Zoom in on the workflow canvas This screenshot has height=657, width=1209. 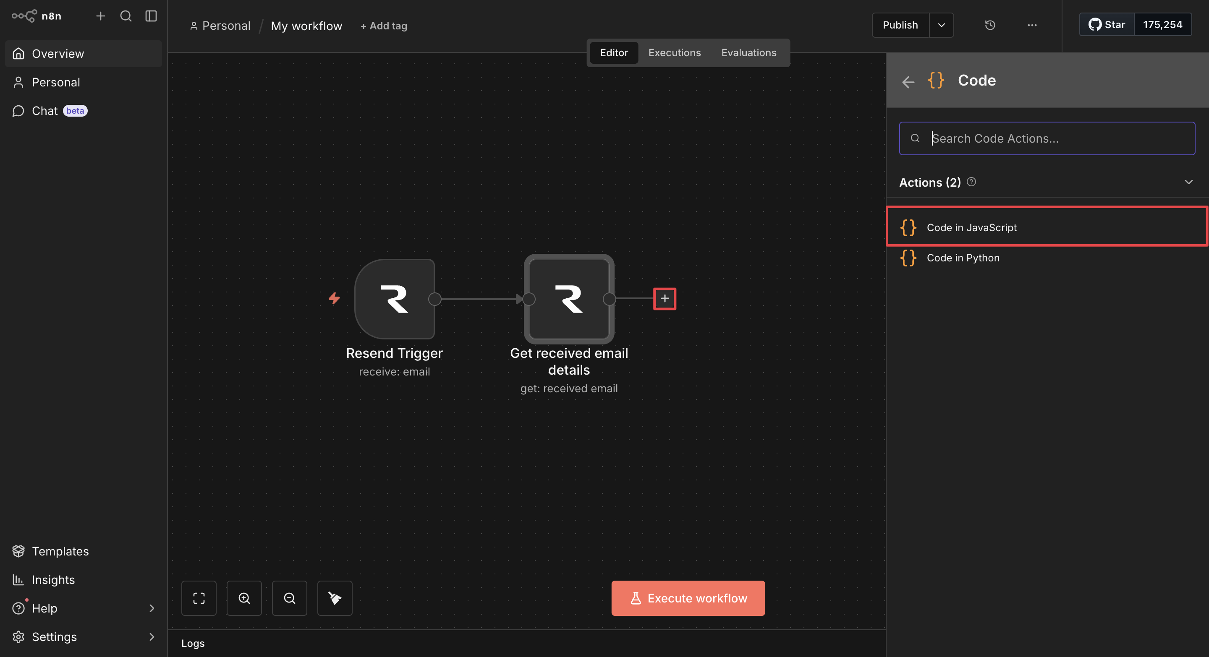click(x=244, y=598)
